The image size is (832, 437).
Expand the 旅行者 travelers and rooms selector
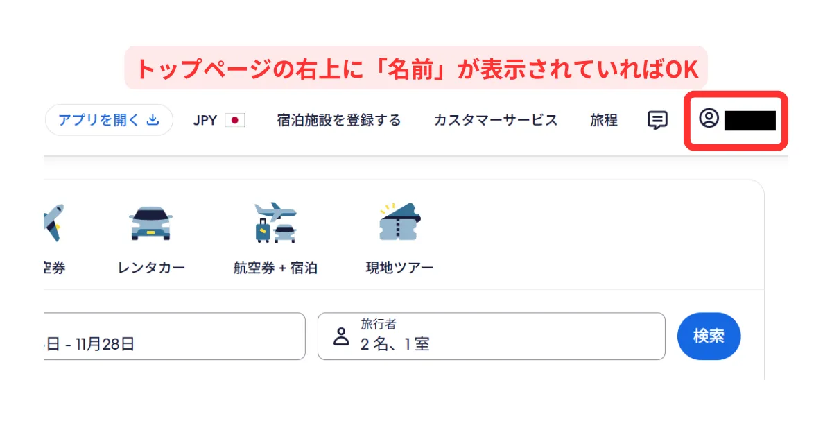point(491,336)
